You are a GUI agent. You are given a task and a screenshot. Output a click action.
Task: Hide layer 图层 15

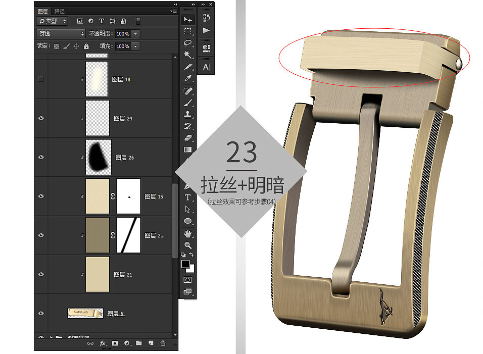pyautogui.click(x=41, y=196)
